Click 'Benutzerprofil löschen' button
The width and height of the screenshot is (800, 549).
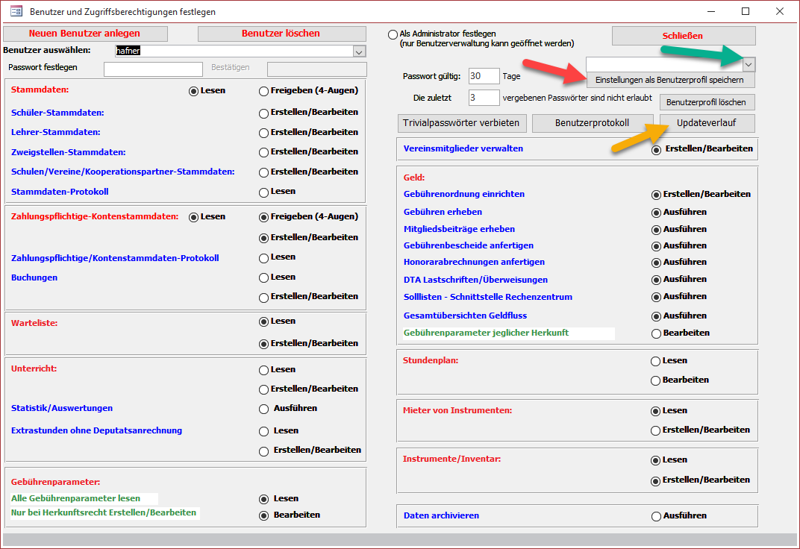click(x=707, y=101)
